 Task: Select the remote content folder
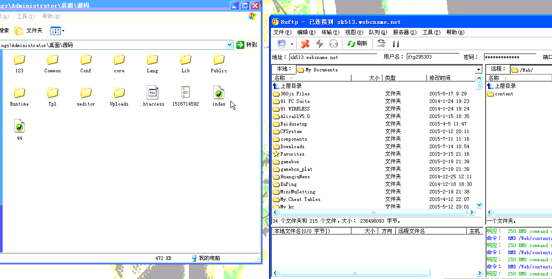pos(500,94)
